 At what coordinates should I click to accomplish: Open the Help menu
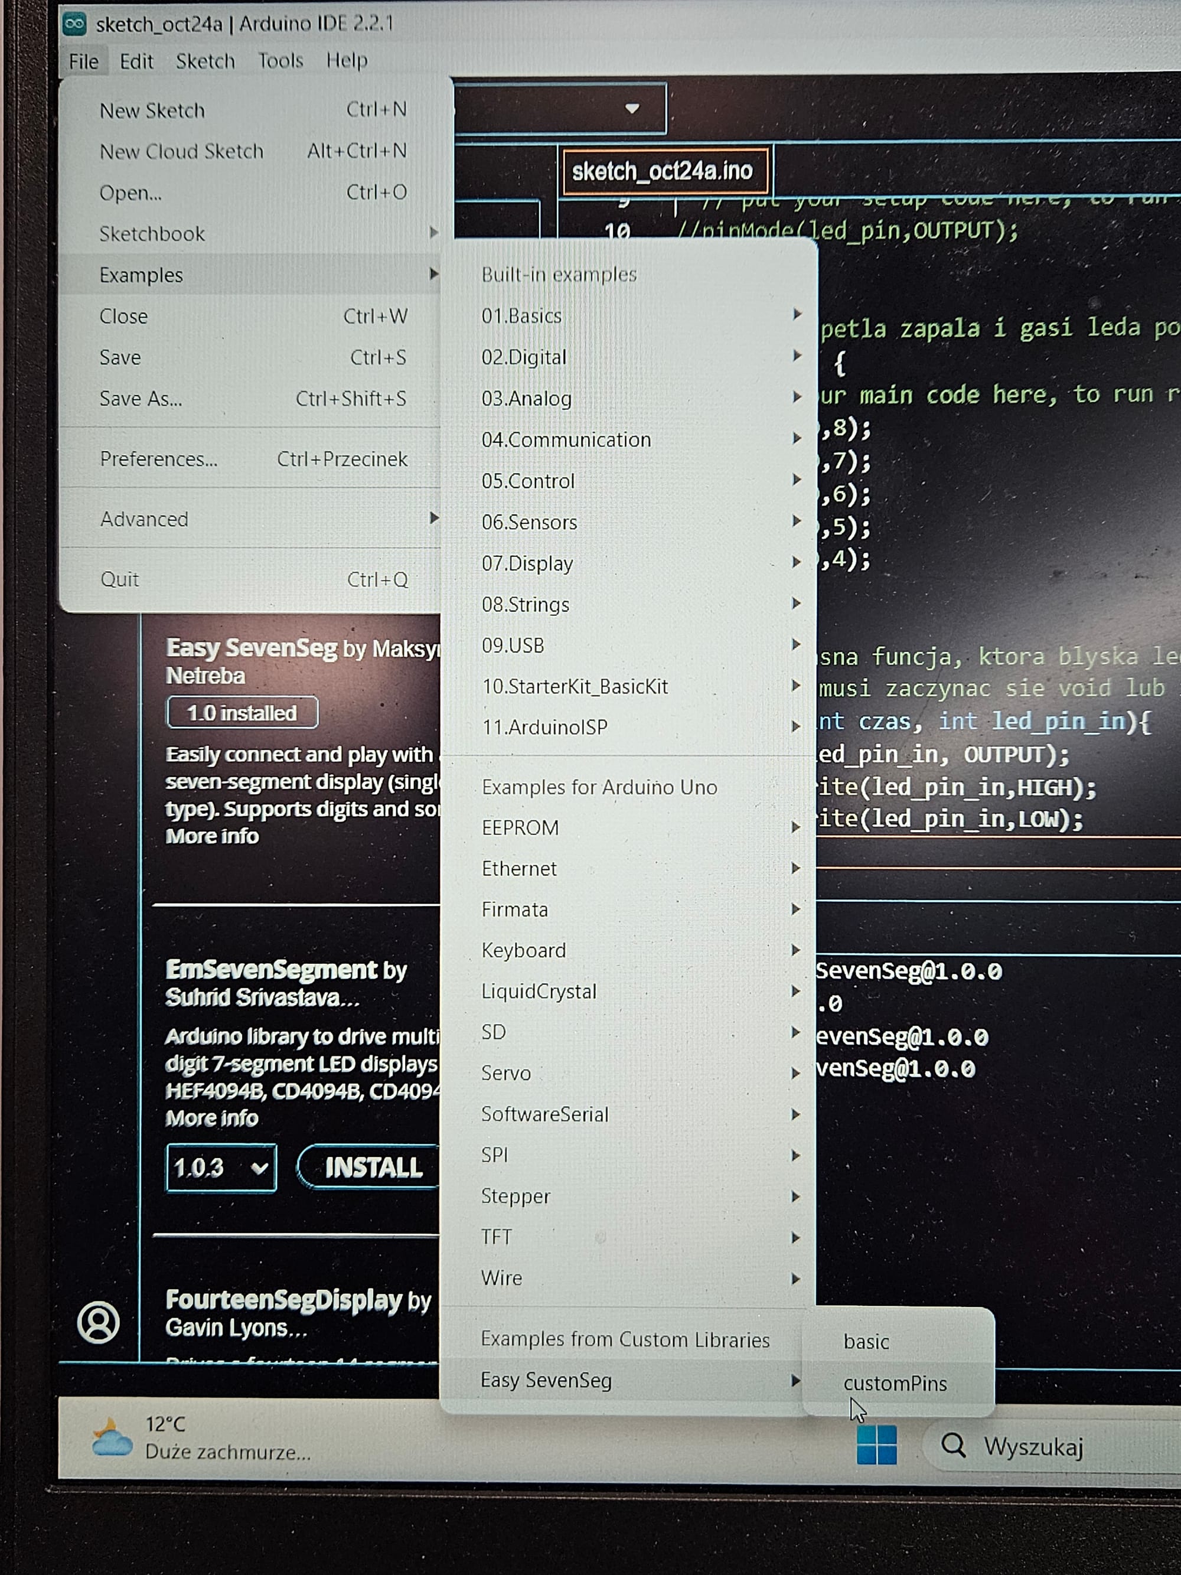point(347,60)
